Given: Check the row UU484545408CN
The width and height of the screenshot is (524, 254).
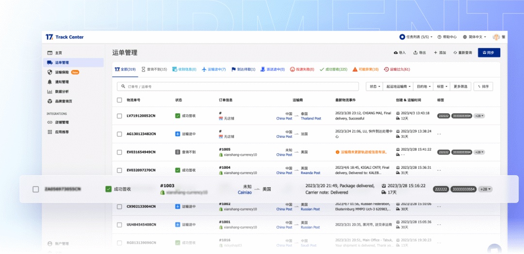Looking at the screenshot, I should [119, 224].
